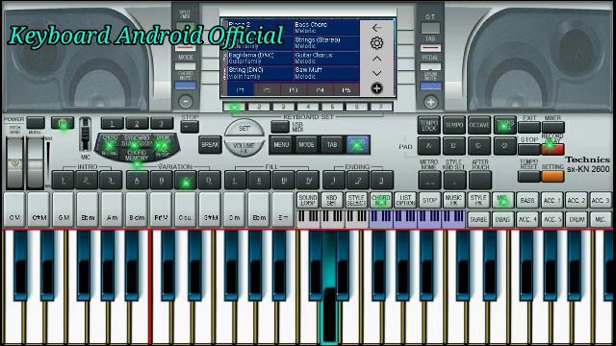
Task: Switch to page P3 tab
Action: coord(293,89)
